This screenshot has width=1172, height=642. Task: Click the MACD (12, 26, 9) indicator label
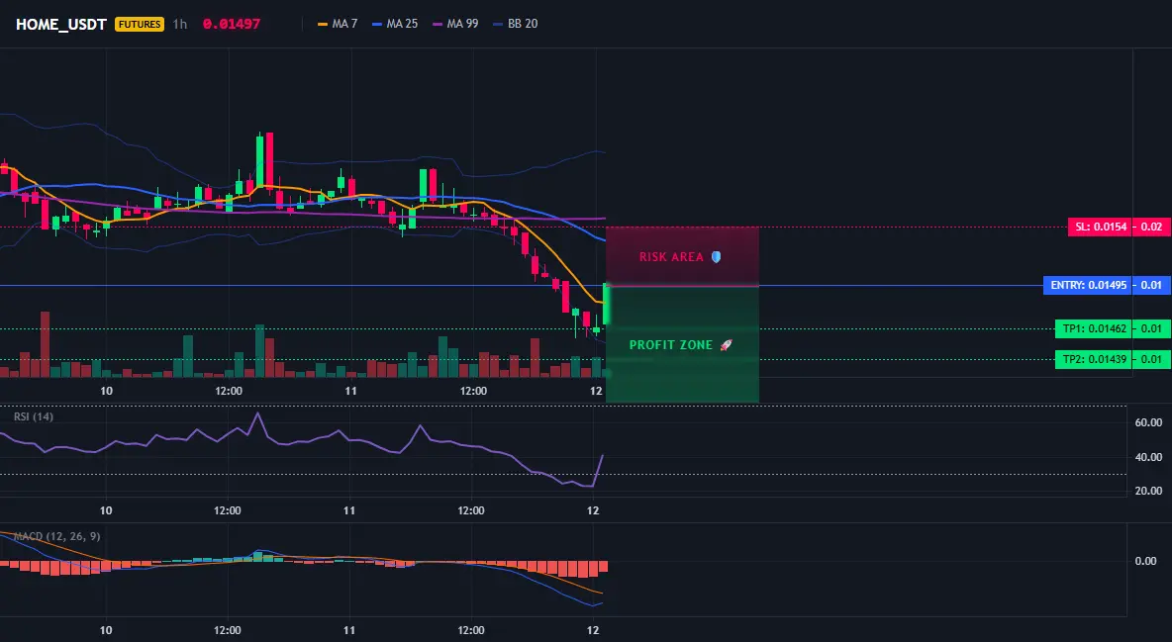pyautogui.click(x=56, y=536)
